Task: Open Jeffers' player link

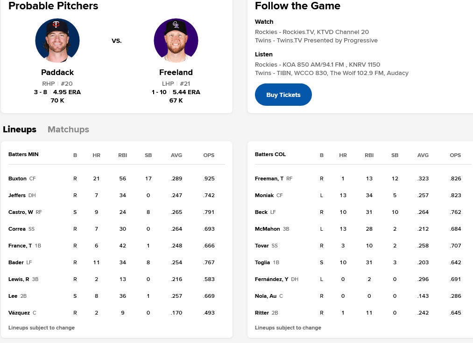Action: tap(17, 195)
